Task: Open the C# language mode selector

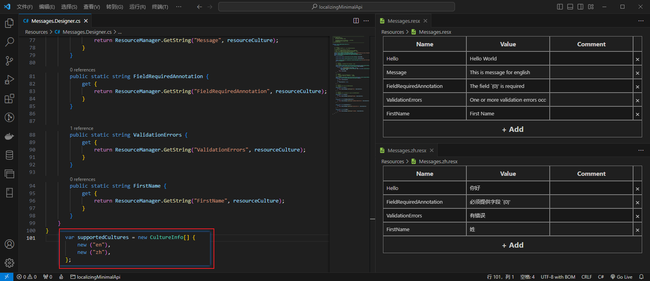Action: tap(601, 277)
